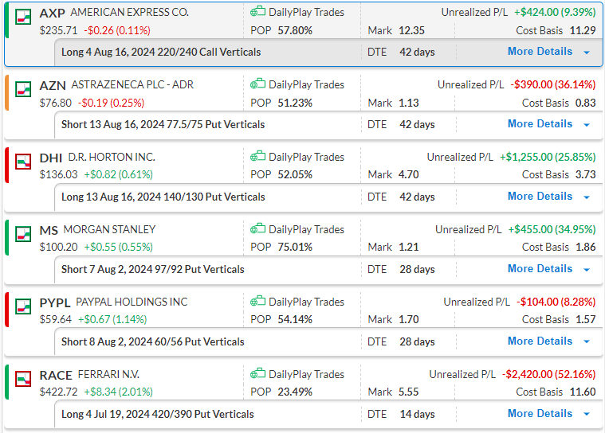The height and width of the screenshot is (433, 605).
Task: Select the AXP ticker symbol
Action: (x=53, y=13)
